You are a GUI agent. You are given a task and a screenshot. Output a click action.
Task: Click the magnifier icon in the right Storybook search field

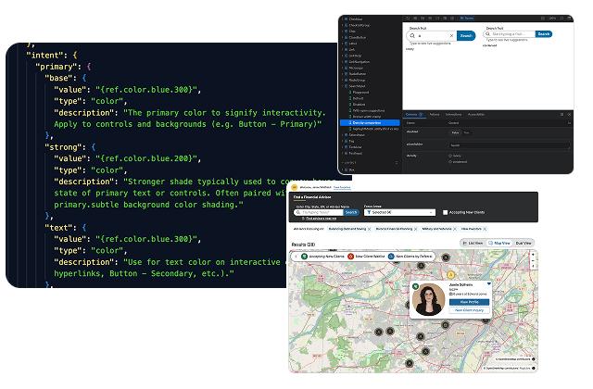click(x=487, y=34)
